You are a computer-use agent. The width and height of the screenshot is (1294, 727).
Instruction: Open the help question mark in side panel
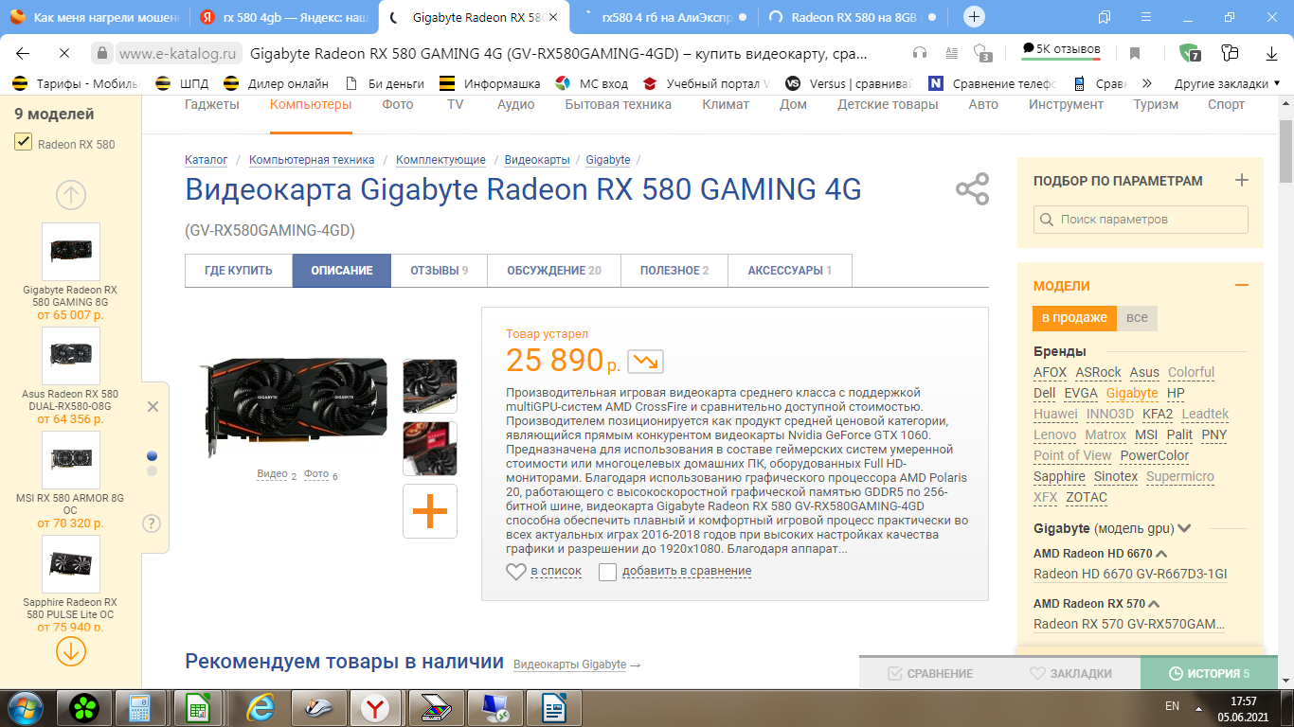(x=152, y=523)
